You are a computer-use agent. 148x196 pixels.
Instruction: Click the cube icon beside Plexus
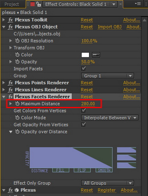(x=17, y=190)
